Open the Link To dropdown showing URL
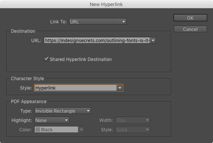Screen dimensions: 213x143 (98, 21)
